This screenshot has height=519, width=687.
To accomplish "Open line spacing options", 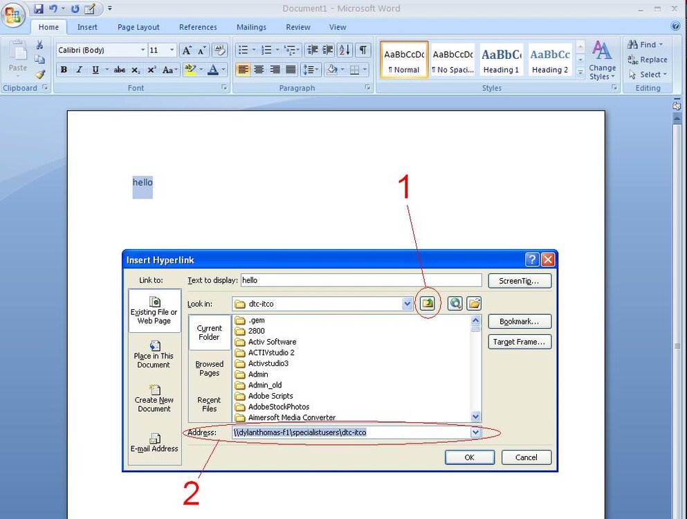I will click(x=311, y=70).
